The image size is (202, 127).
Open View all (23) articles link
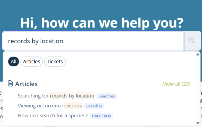[177, 84]
